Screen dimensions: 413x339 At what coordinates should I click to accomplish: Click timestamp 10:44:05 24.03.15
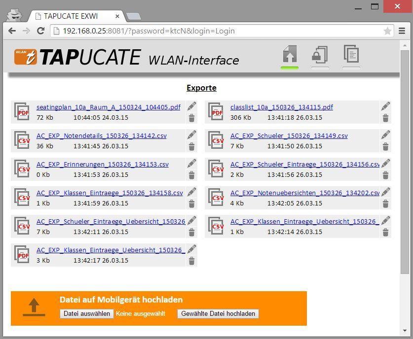coord(101,118)
